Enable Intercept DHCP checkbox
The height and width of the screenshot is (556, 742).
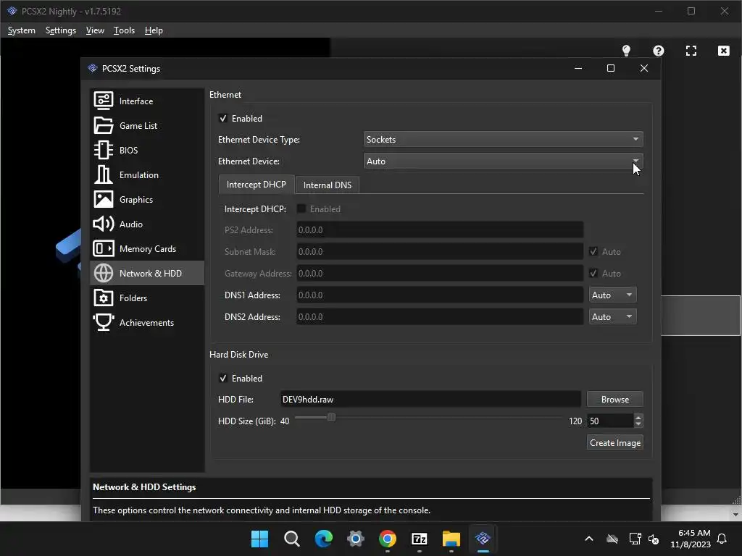click(301, 208)
